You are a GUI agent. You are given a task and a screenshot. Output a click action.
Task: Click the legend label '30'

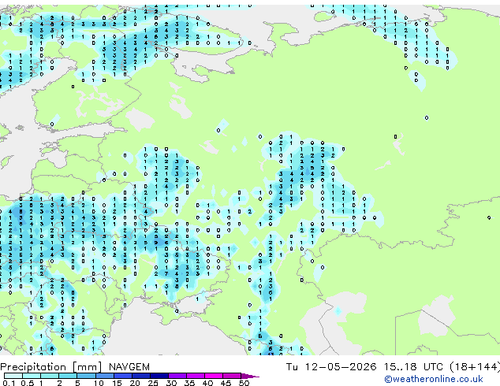click(171, 383)
